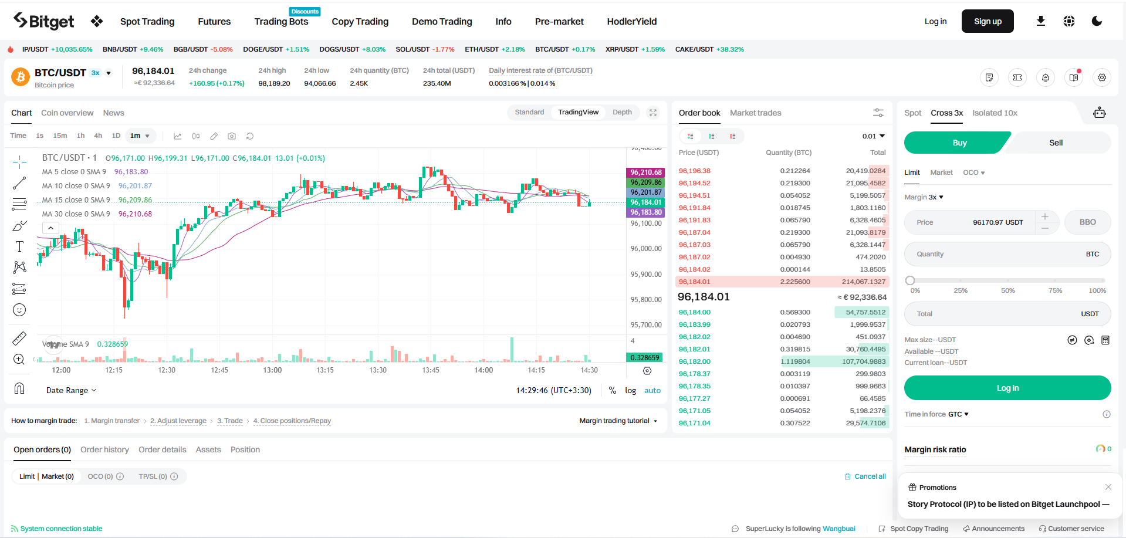Image resolution: width=1126 pixels, height=538 pixels.
Task: Click the zoom in magnifier tool
Action: pos(19,359)
